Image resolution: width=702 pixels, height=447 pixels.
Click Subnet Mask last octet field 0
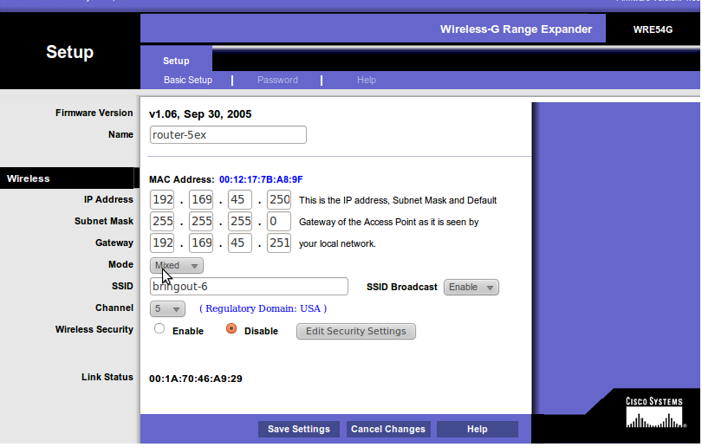(x=279, y=221)
